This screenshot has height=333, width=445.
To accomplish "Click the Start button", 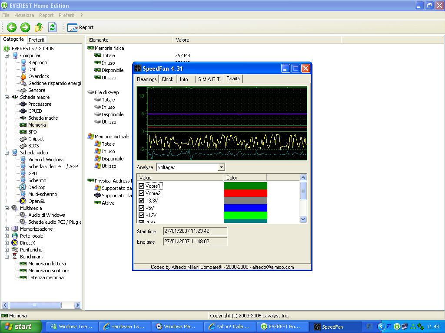I will 20,326.
